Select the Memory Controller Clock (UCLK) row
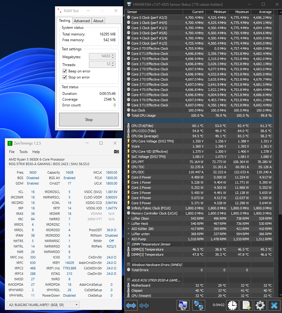Screen dimensions: 282x313 [x=199, y=213]
